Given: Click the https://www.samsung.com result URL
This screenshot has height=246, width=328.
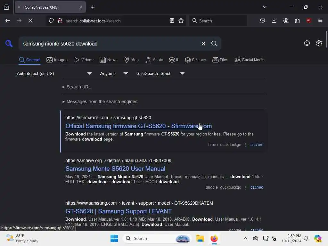Looking at the screenshot, I should pos(139,203).
